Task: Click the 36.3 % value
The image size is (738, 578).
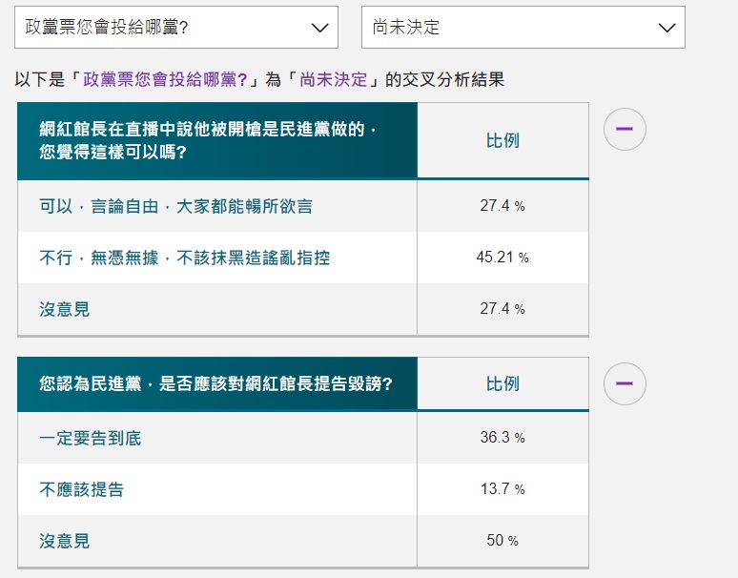Action: point(502,437)
